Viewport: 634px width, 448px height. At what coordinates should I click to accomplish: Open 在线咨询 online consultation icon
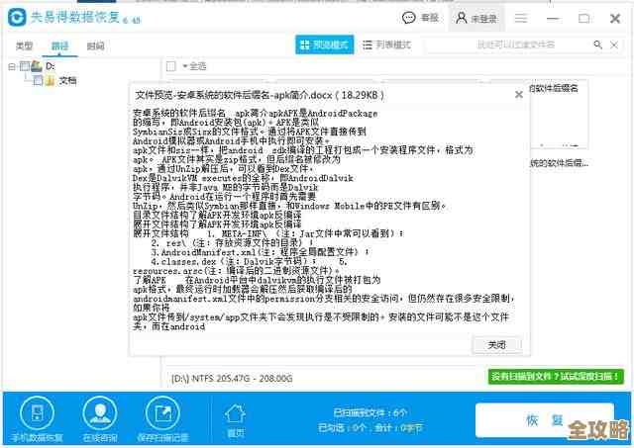(99, 413)
